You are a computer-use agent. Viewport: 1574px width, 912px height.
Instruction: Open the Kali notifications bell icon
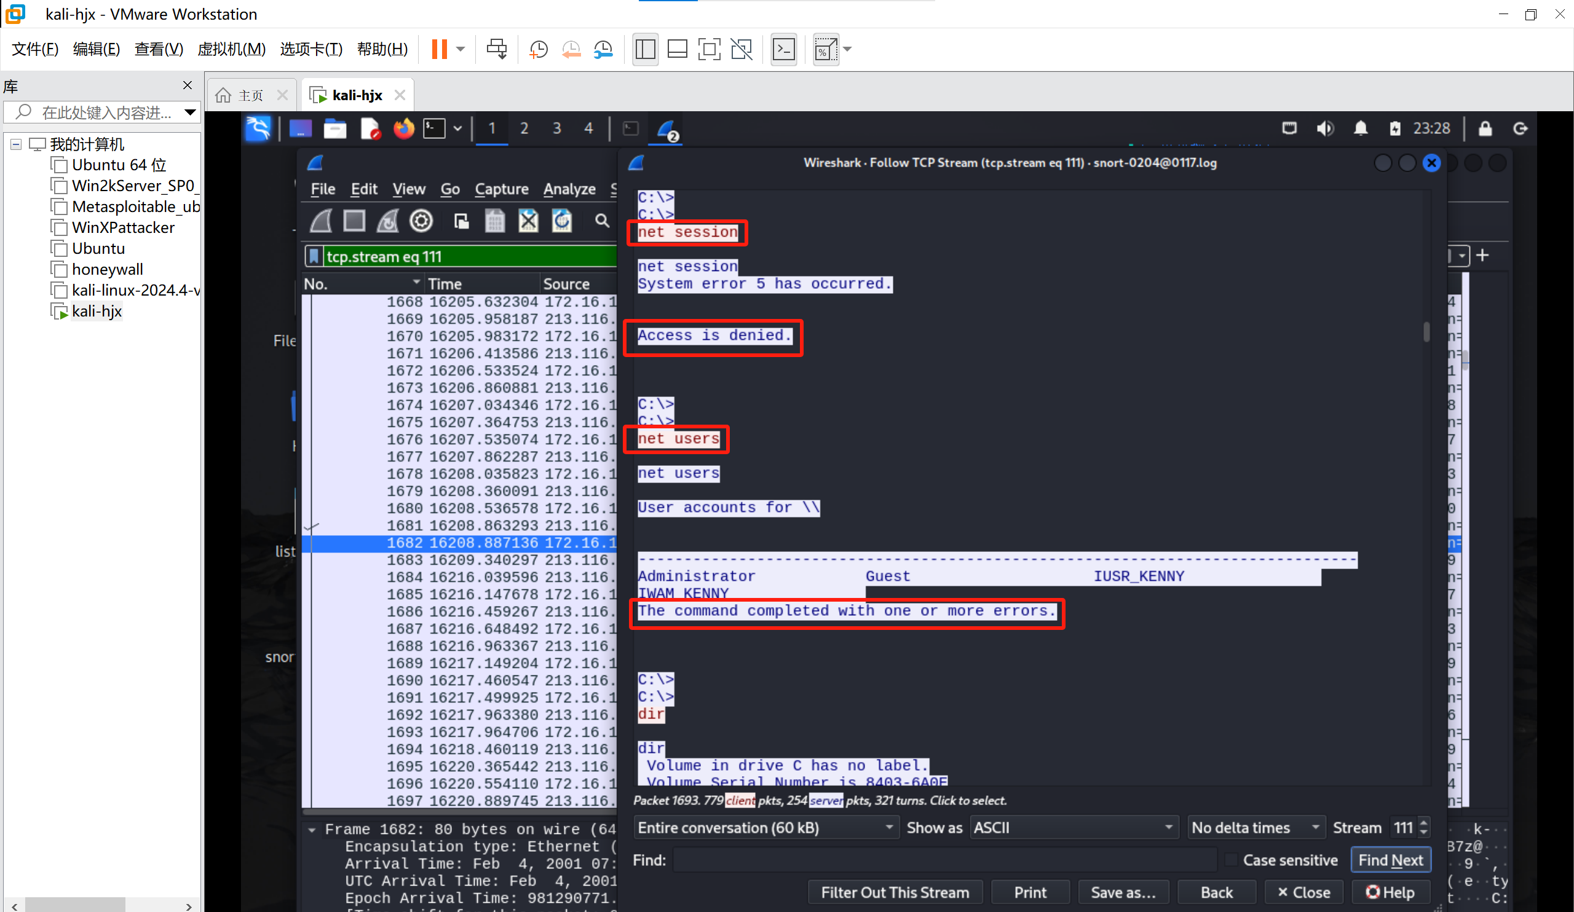tap(1361, 128)
